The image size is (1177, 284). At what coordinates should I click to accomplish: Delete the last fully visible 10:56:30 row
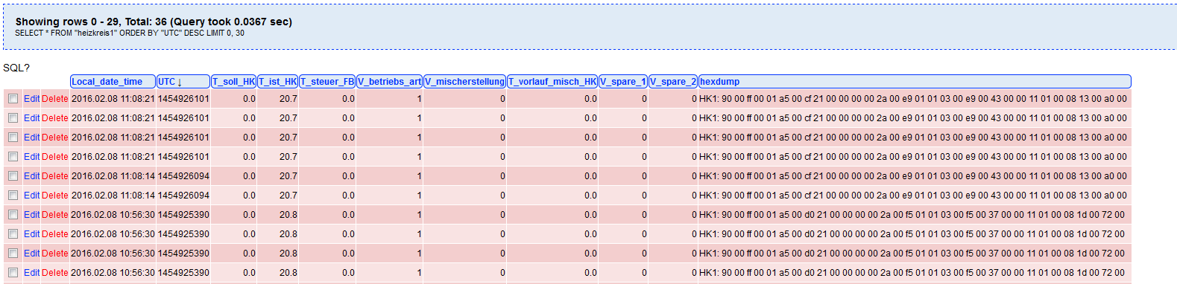point(54,273)
